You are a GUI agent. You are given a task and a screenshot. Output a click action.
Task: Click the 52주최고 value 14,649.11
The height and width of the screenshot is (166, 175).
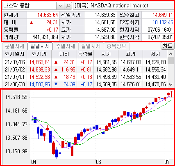pos(163,15)
